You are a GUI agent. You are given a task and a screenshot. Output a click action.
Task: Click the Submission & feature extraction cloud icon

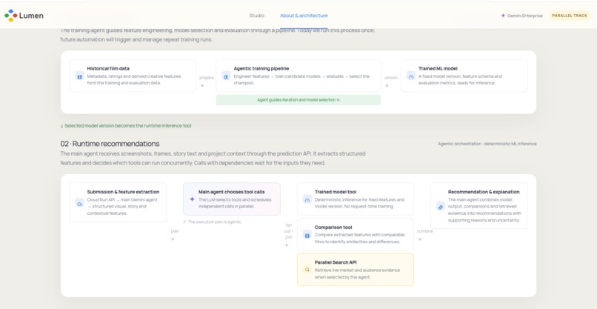coord(79,203)
